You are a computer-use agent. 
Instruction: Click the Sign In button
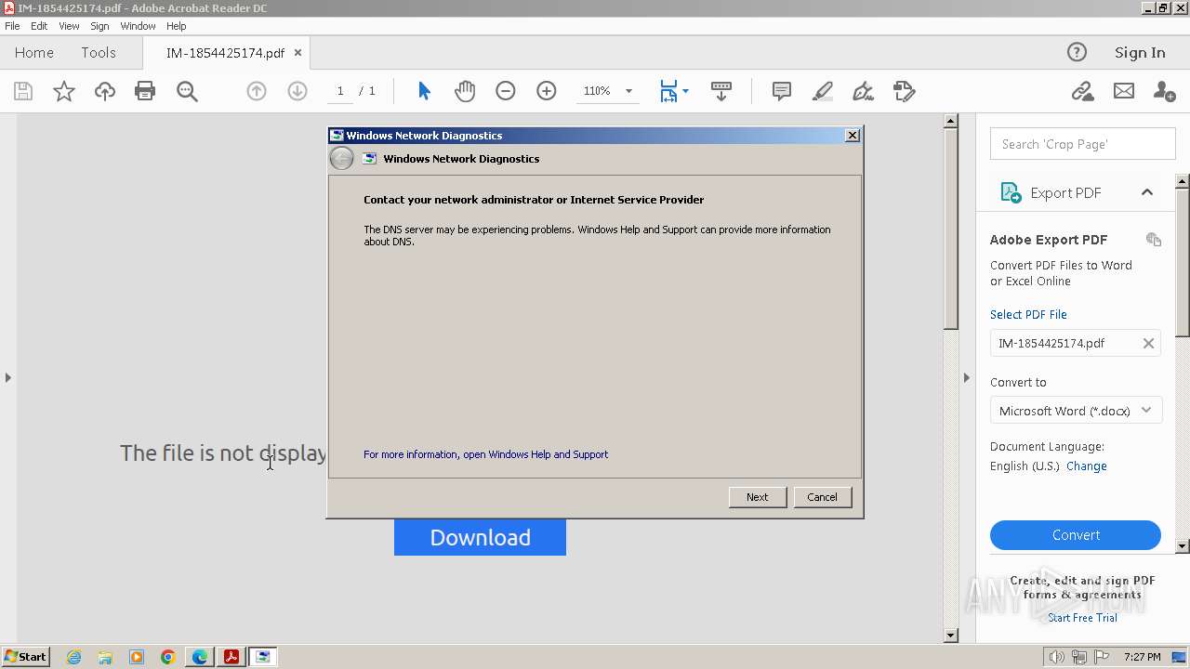1140,52
